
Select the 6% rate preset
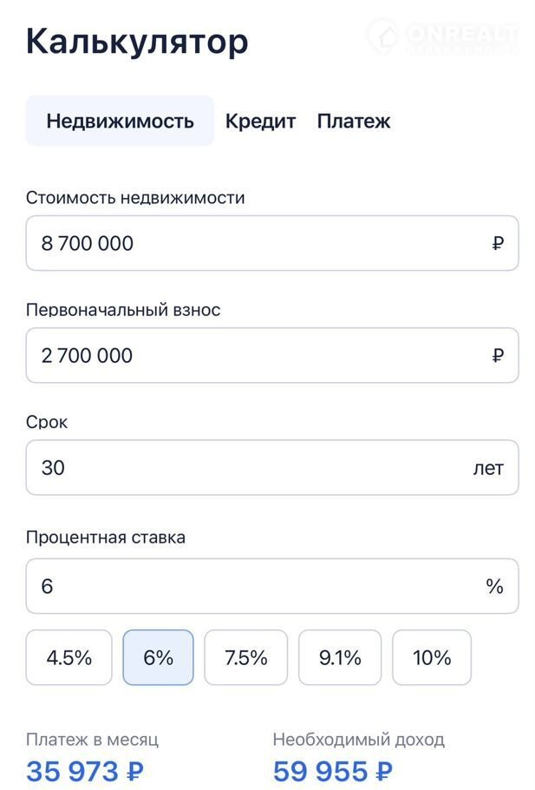159,658
